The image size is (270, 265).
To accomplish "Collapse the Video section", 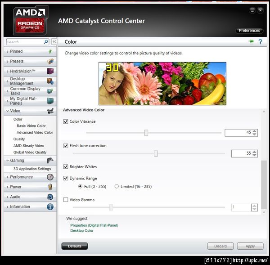I will pos(7,111).
